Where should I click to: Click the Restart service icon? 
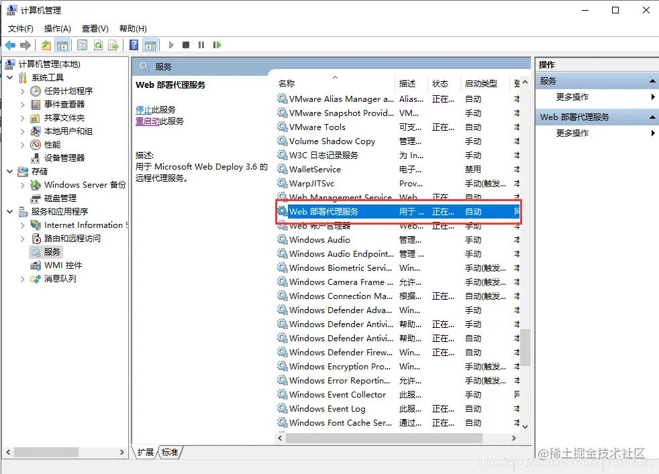[217, 45]
